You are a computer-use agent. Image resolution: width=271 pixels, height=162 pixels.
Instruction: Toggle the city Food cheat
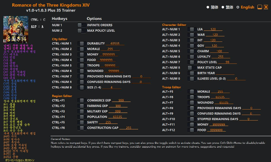pos(81,60)
